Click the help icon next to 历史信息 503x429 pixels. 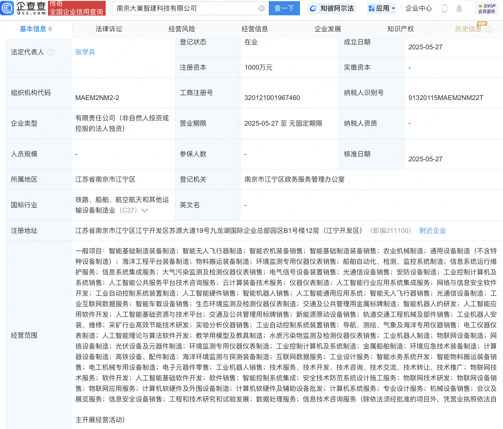489,29
